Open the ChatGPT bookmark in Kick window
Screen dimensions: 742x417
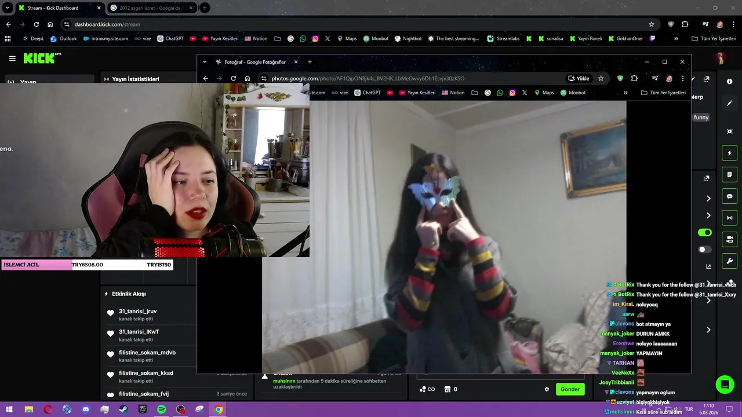(x=170, y=39)
